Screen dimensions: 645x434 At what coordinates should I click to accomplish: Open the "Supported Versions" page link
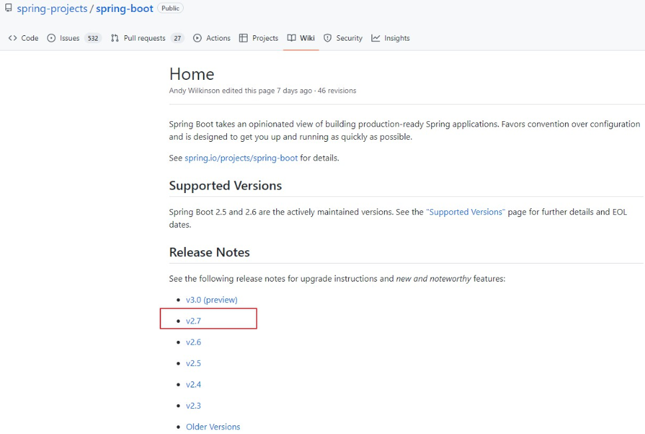tap(466, 212)
